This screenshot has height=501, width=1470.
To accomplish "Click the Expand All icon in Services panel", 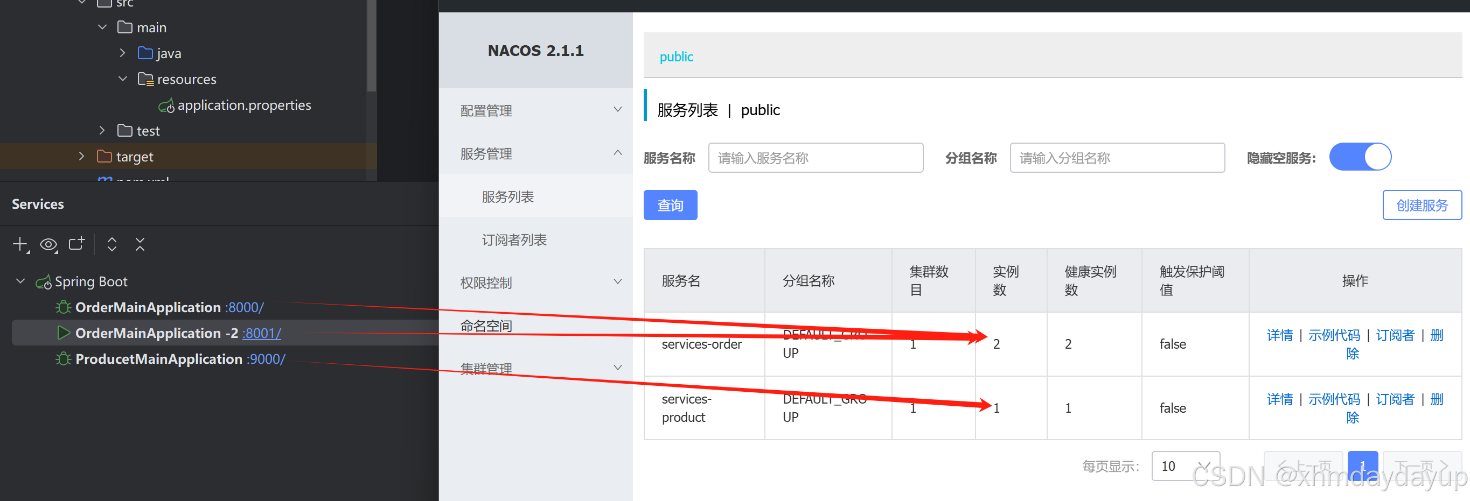I will point(112,244).
